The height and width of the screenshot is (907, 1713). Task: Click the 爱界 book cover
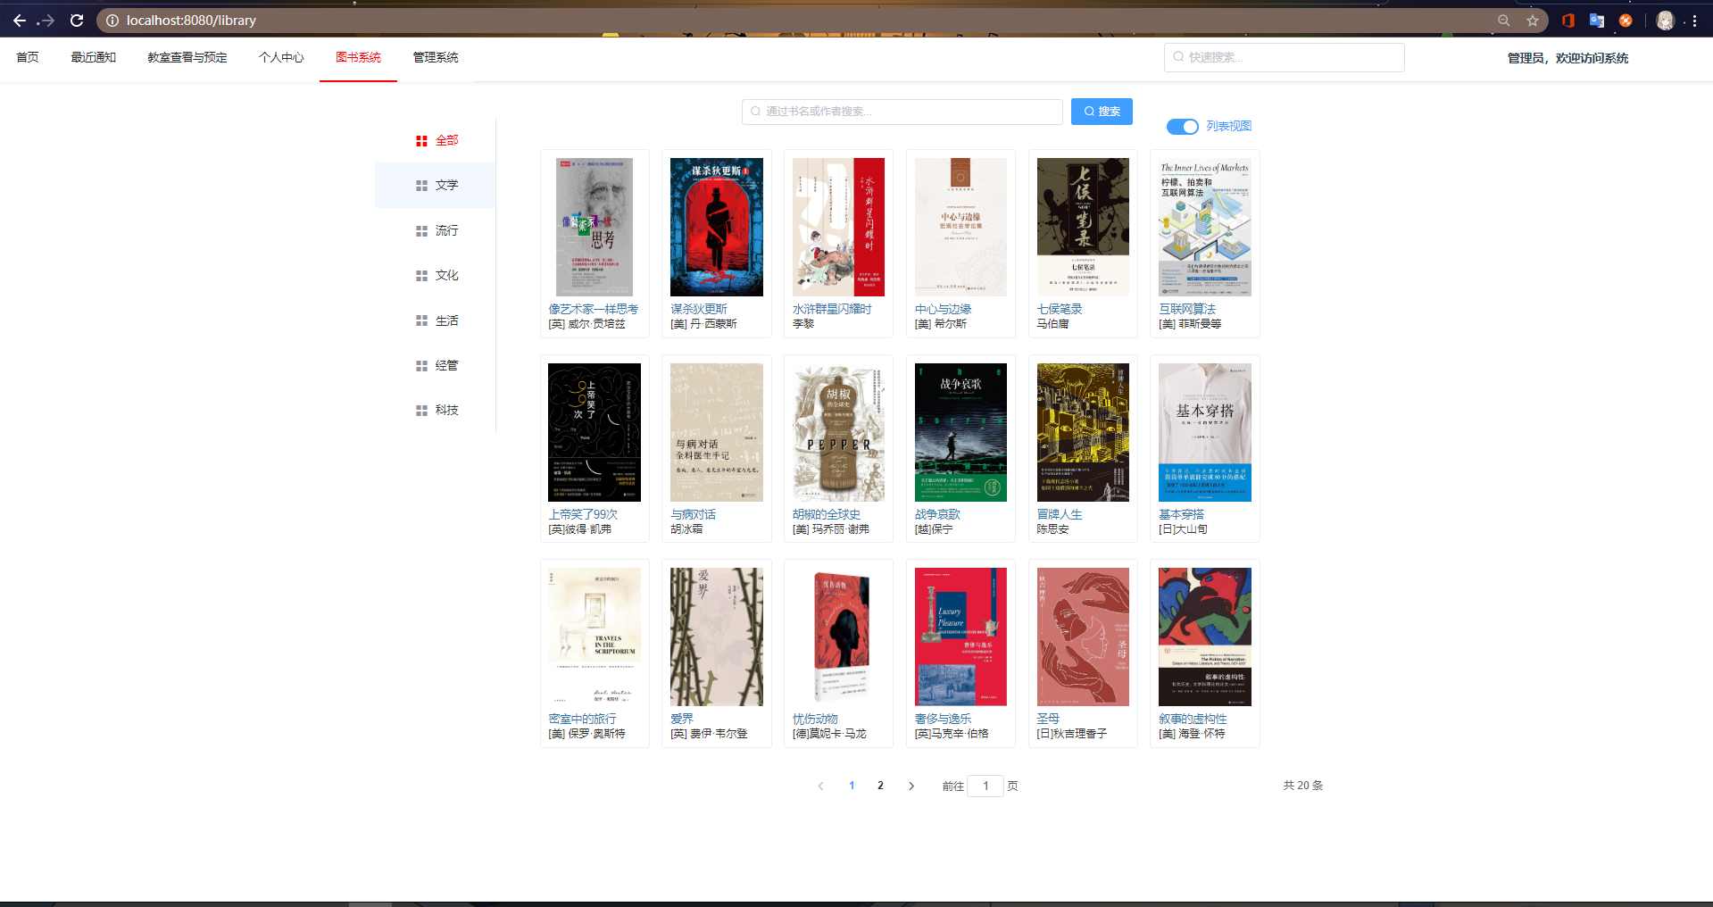[x=717, y=637]
